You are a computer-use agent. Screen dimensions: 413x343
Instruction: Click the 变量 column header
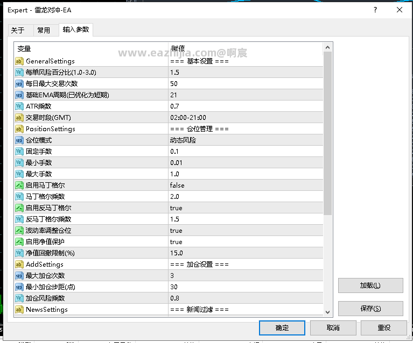tap(91, 49)
